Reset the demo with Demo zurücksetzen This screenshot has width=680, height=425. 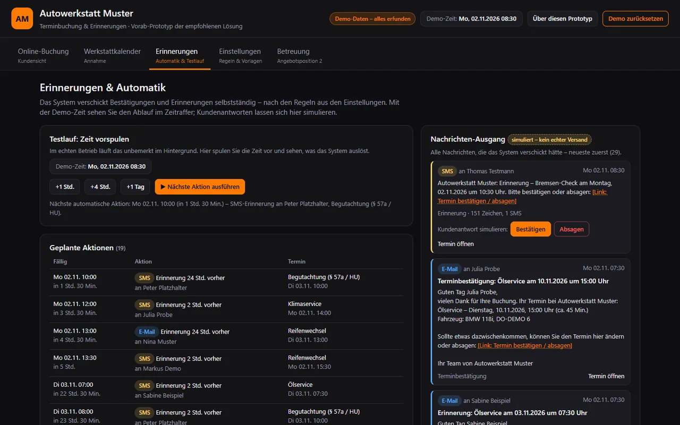pos(635,19)
